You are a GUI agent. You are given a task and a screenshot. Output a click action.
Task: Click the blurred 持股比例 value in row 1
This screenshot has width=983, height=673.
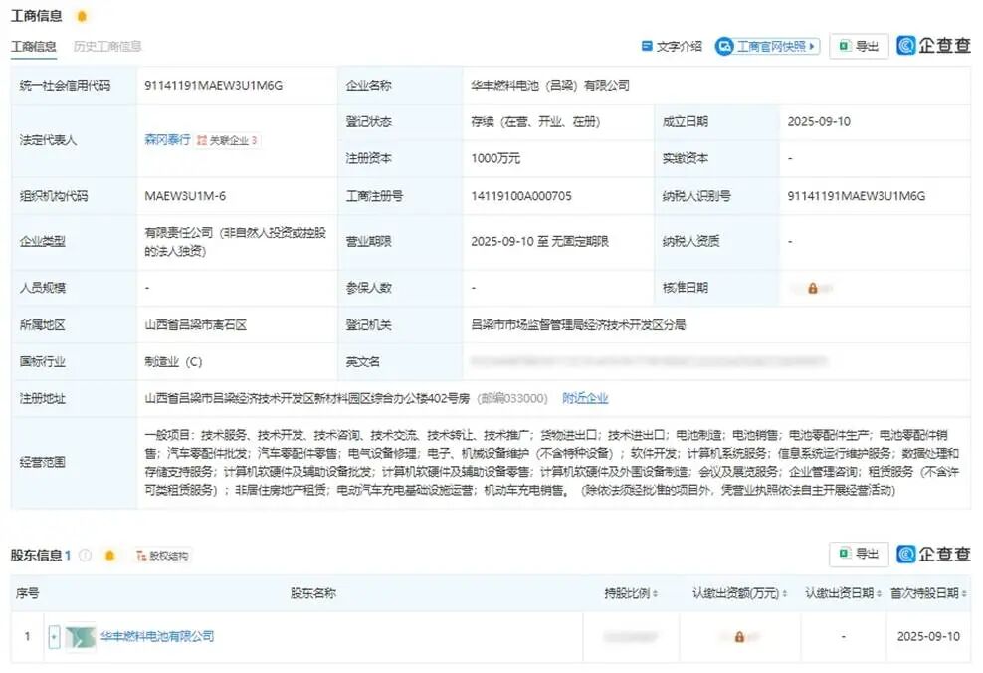(x=630, y=637)
